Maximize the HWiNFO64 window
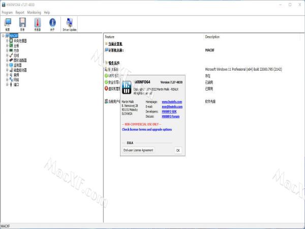Image resolution: width=305 pixels, height=229 pixels. (290, 5)
